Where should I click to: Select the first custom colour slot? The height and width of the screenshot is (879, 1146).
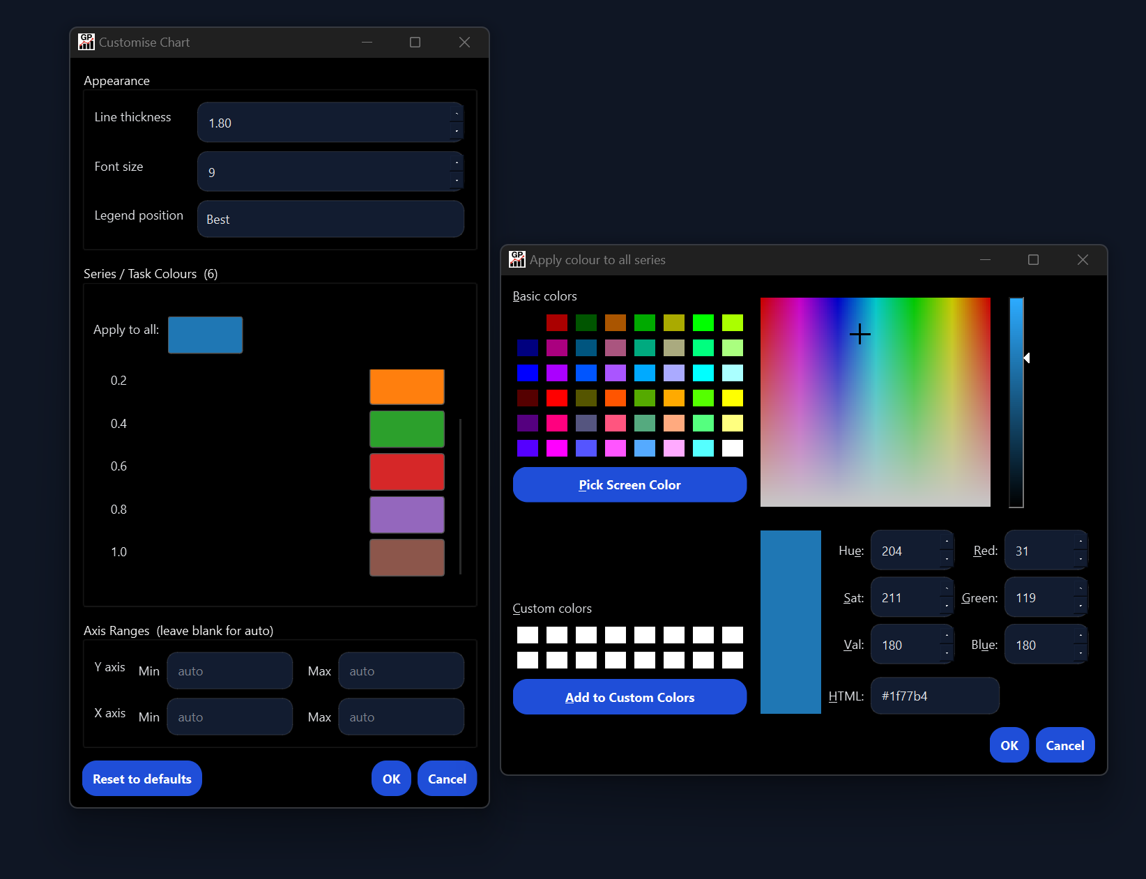[x=528, y=635]
